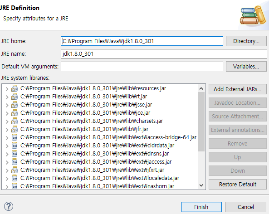This screenshot has width=269, height=214.
Task: Click the JRE name text field
Action: tap(164, 54)
